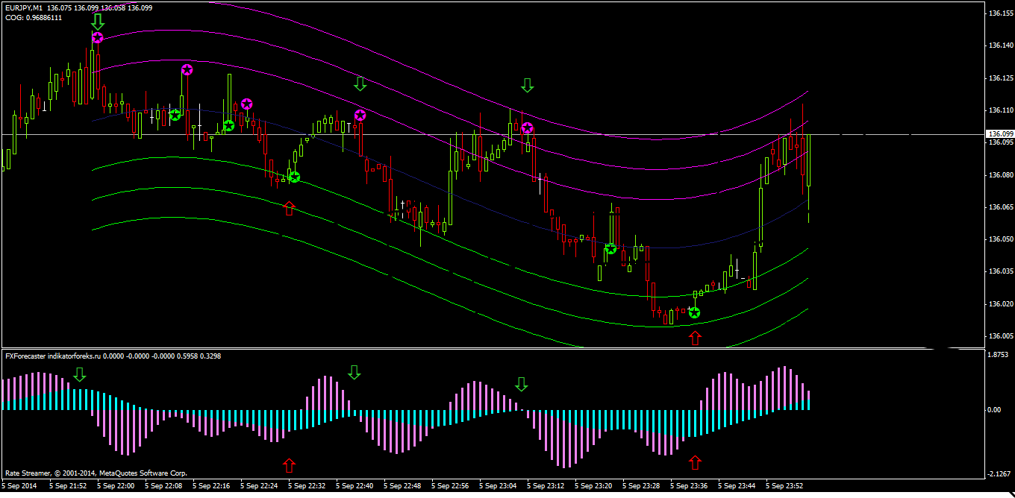The height and width of the screenshot is (498, 1015).
Task: Click the EURJPY,M1 symbol label
Action: [x=23, y=8]
